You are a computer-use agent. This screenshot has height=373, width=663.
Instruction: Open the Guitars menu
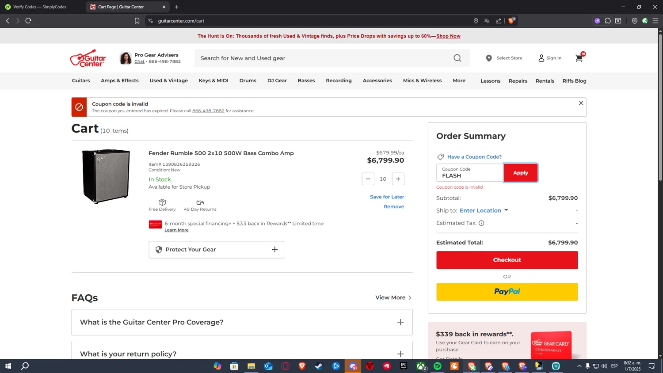[x=81, y=80]
